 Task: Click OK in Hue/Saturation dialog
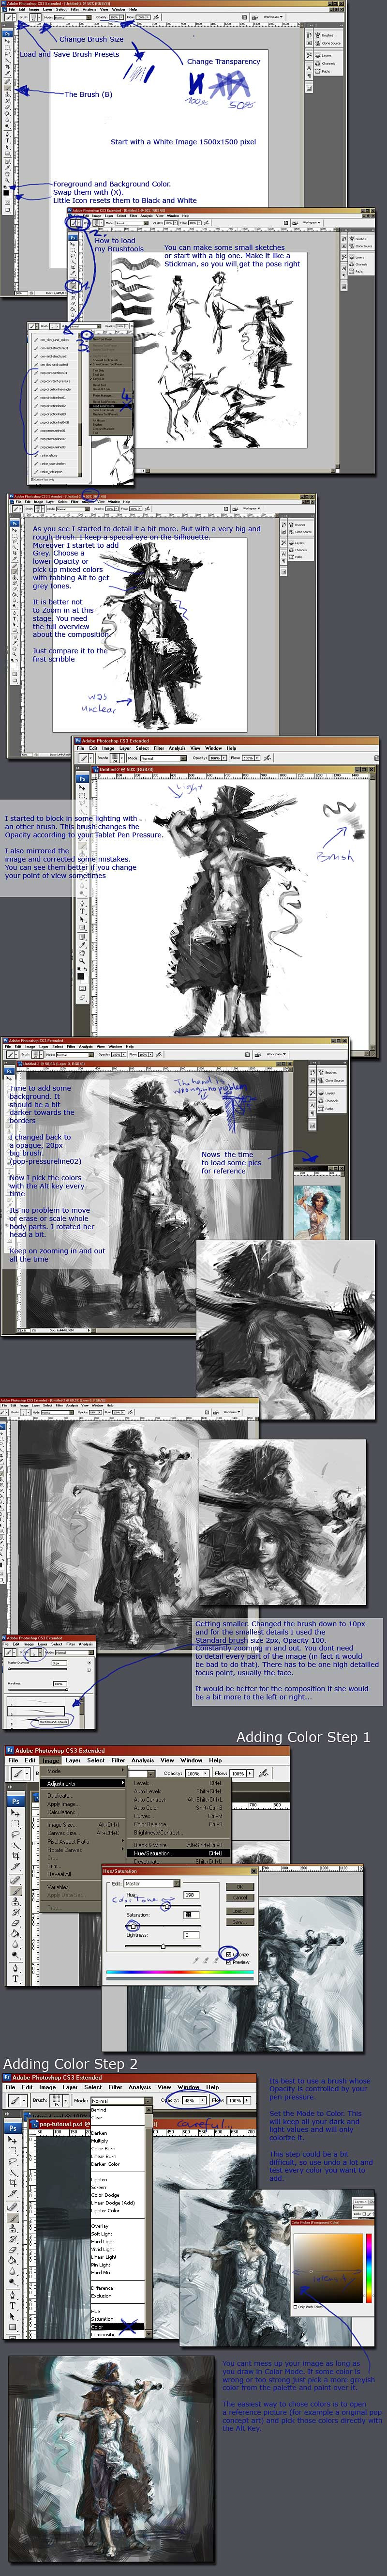[240, 1887]
